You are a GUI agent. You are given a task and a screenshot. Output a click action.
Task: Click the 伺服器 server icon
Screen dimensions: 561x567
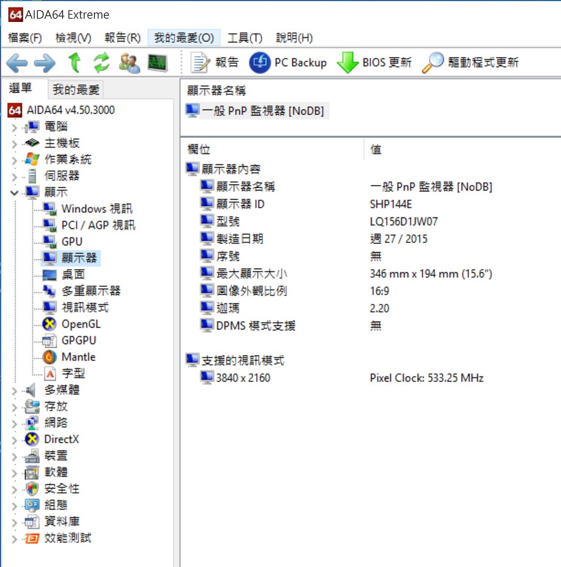click(x=32, y=176)
